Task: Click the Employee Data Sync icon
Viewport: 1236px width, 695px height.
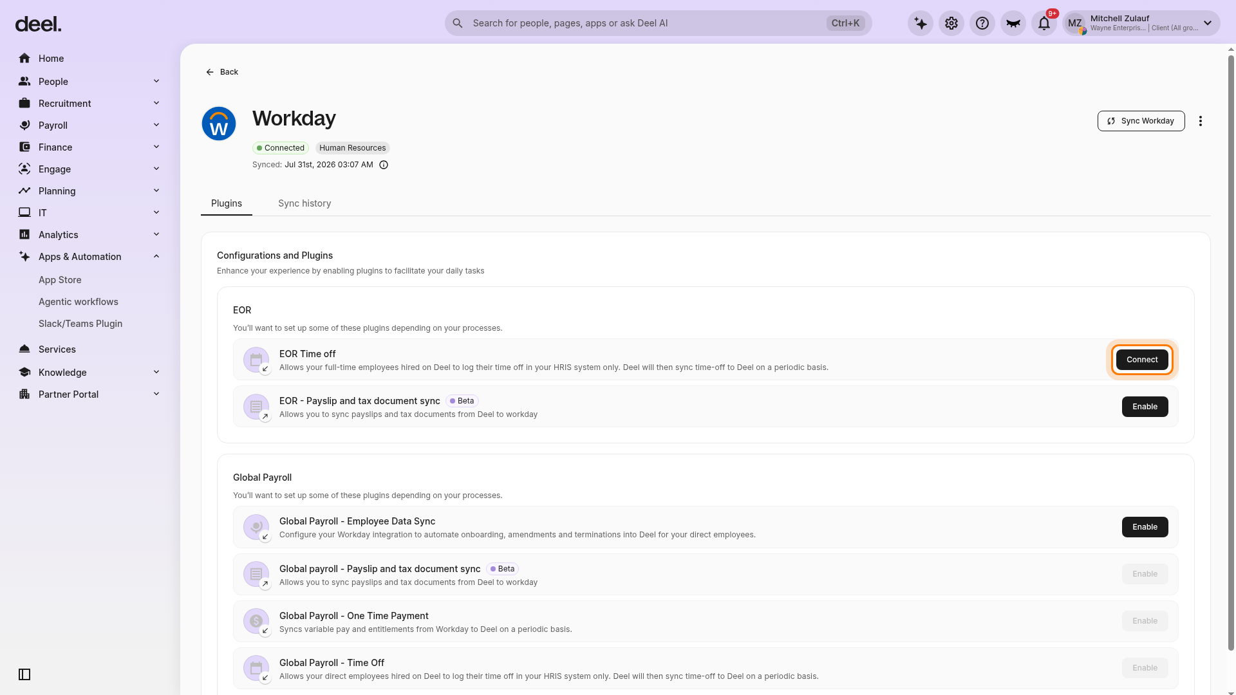Action: 256,527
